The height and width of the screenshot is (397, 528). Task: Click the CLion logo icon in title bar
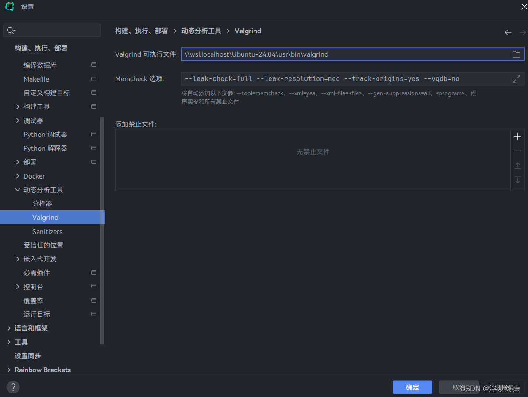tap(10, 6)
